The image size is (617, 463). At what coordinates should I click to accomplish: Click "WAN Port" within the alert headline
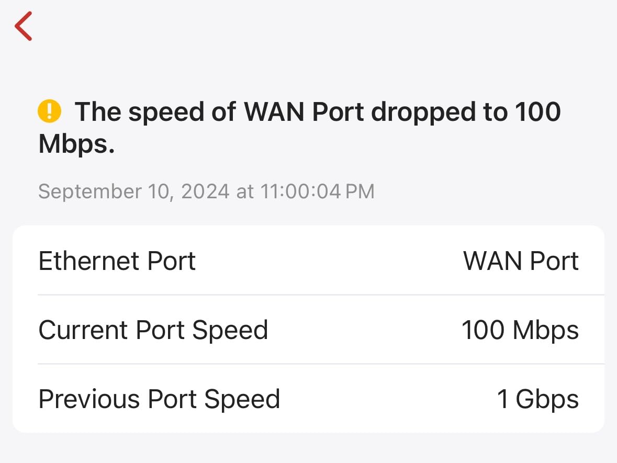click(305, 112)
